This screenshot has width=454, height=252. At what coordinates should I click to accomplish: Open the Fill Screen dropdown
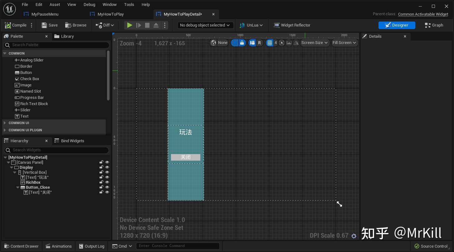(344, 43)
